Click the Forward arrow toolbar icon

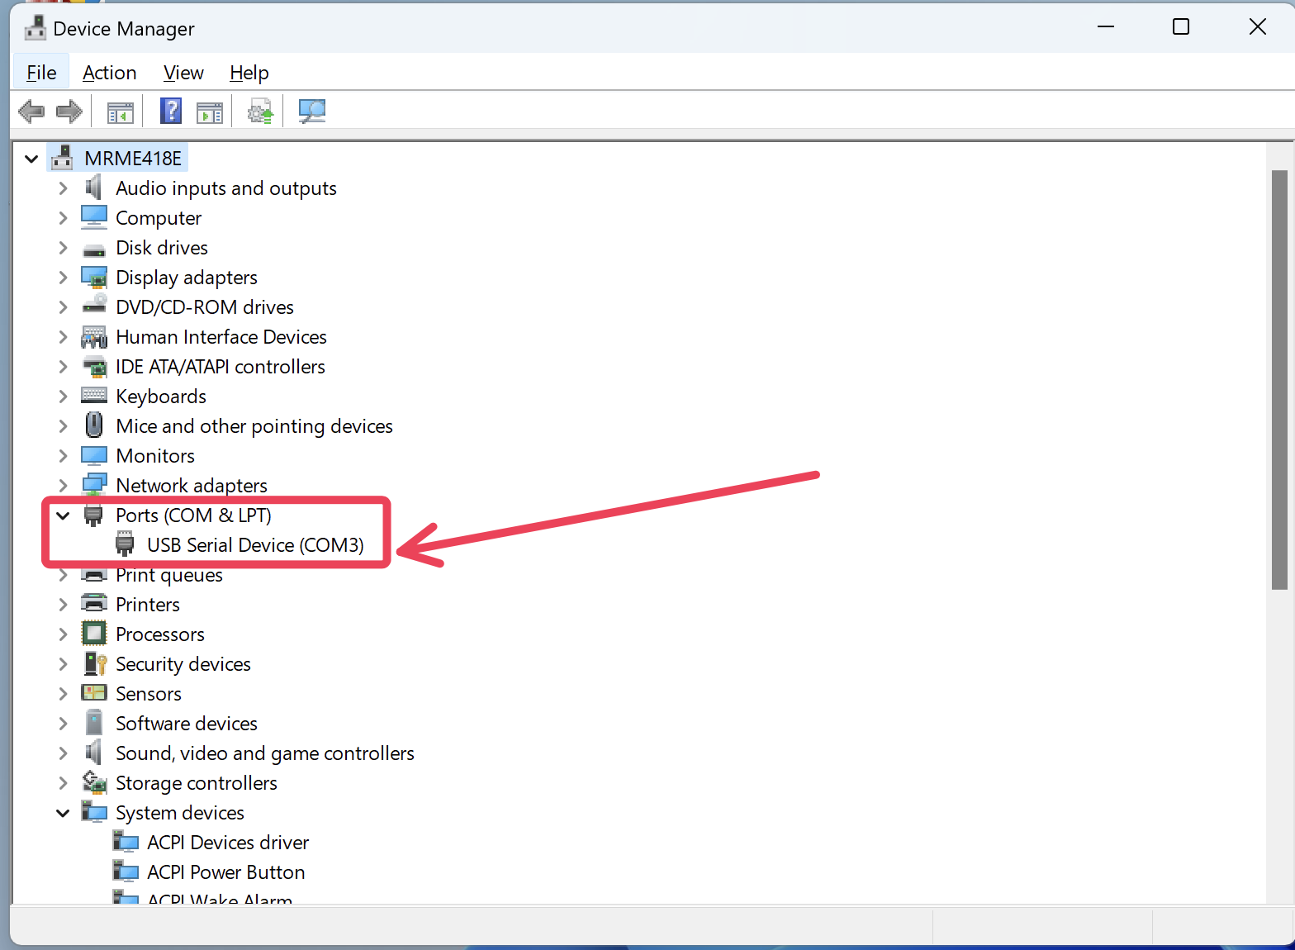69,112
